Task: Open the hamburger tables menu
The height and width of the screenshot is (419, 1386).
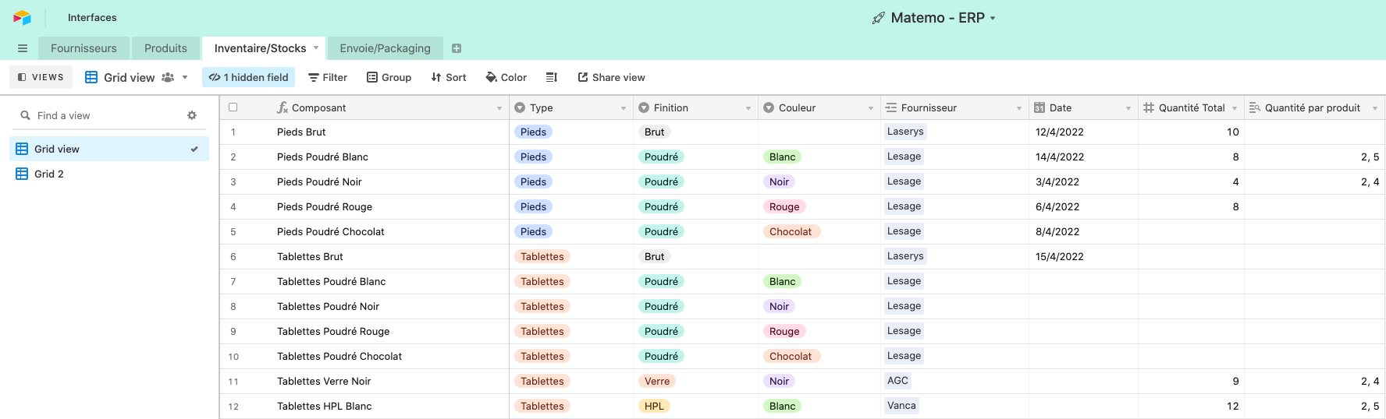Action: tap(23, 48)
